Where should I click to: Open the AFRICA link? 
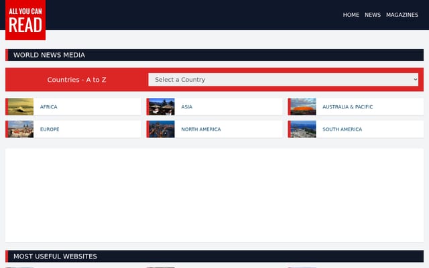point(49,107)
